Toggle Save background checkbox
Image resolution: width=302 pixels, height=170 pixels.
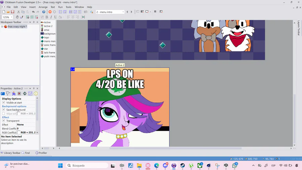3,110
